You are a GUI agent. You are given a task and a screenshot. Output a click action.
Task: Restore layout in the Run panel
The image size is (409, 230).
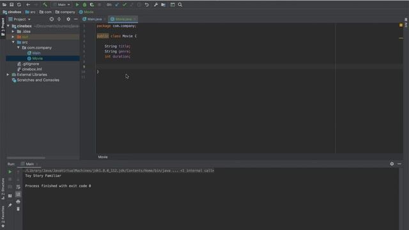coord(10,196)
